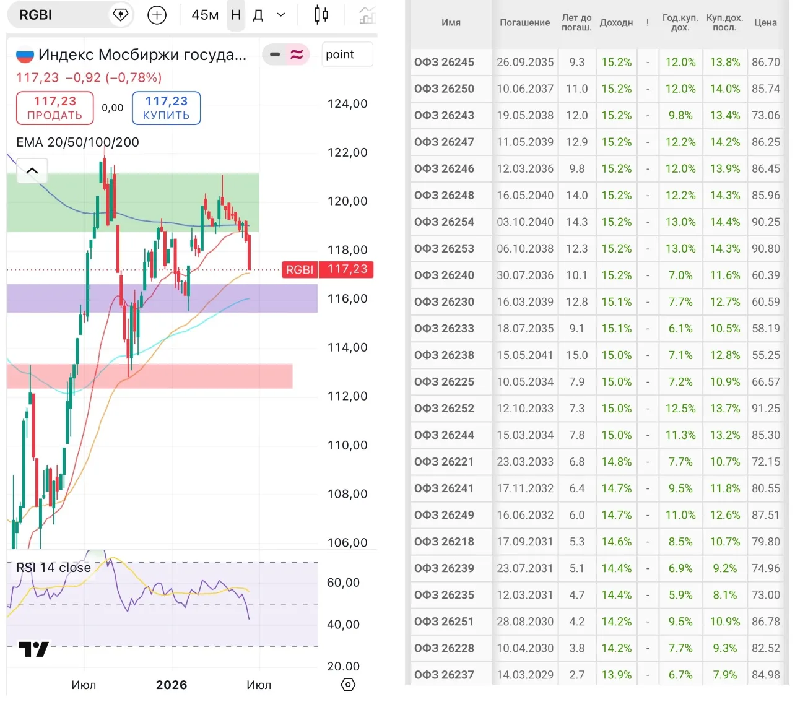
Task: Click the maturity date 10.05.2034
Action: [x=525, y=382]
